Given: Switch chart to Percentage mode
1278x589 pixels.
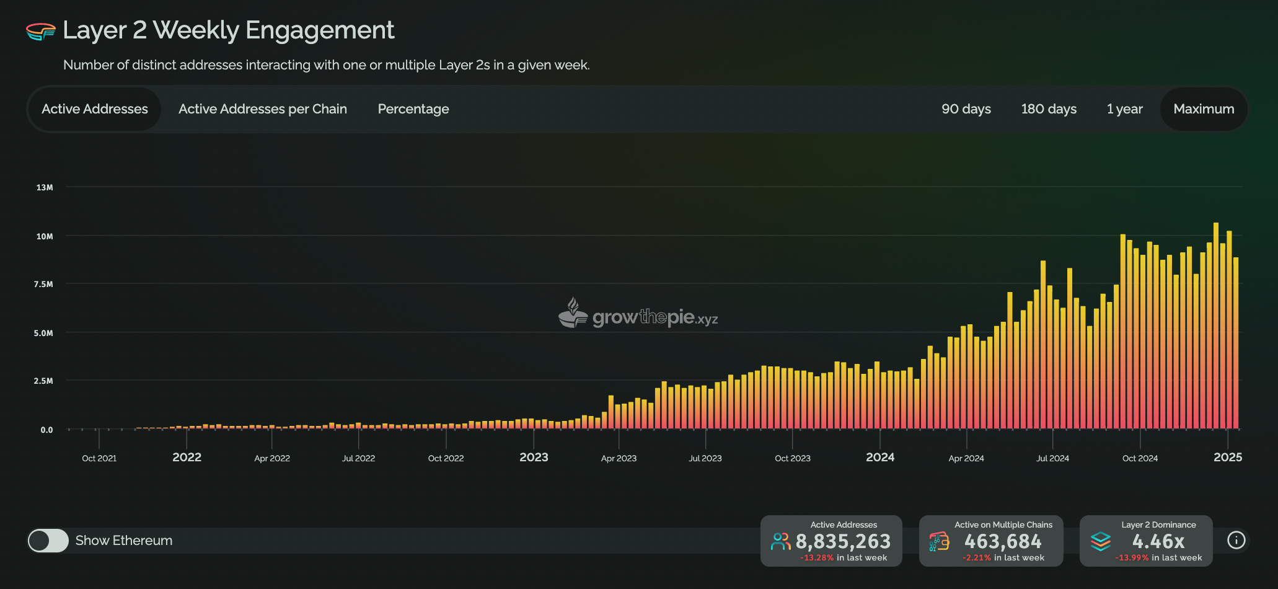Looking at the screenshot, I should (413, 108).
